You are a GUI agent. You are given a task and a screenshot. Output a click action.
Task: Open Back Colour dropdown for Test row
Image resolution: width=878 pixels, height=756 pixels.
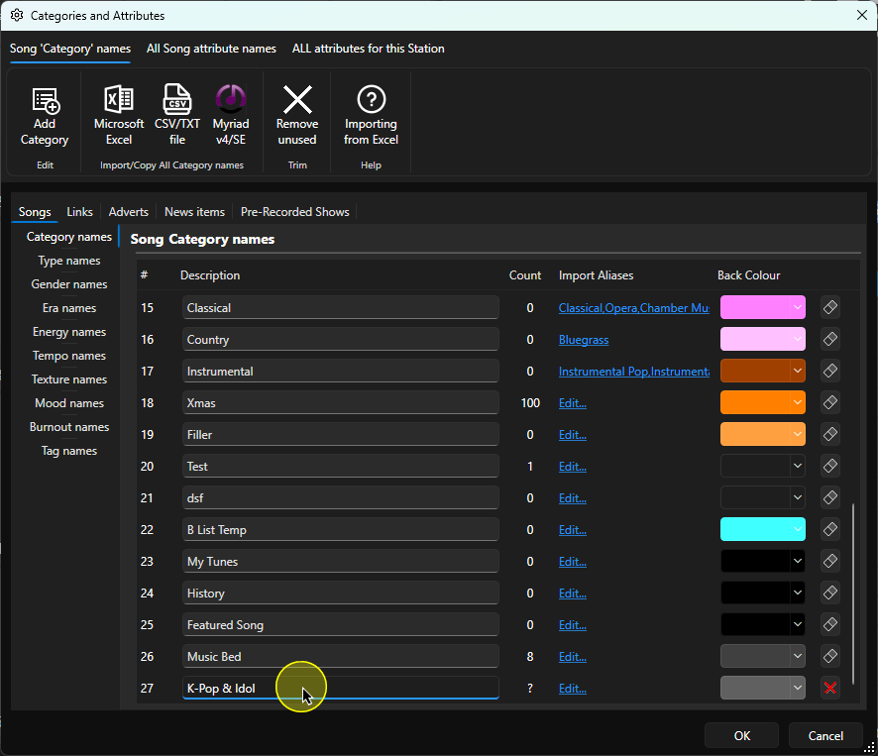(798, 466)
